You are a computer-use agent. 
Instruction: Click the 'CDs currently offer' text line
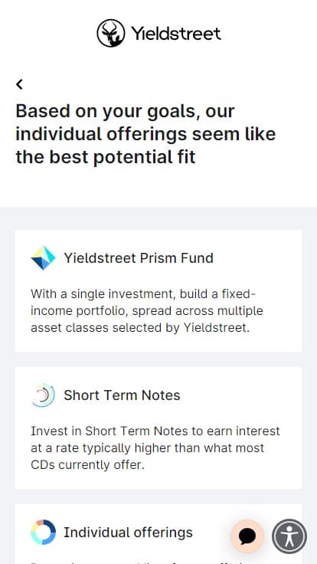pos(87,464)
